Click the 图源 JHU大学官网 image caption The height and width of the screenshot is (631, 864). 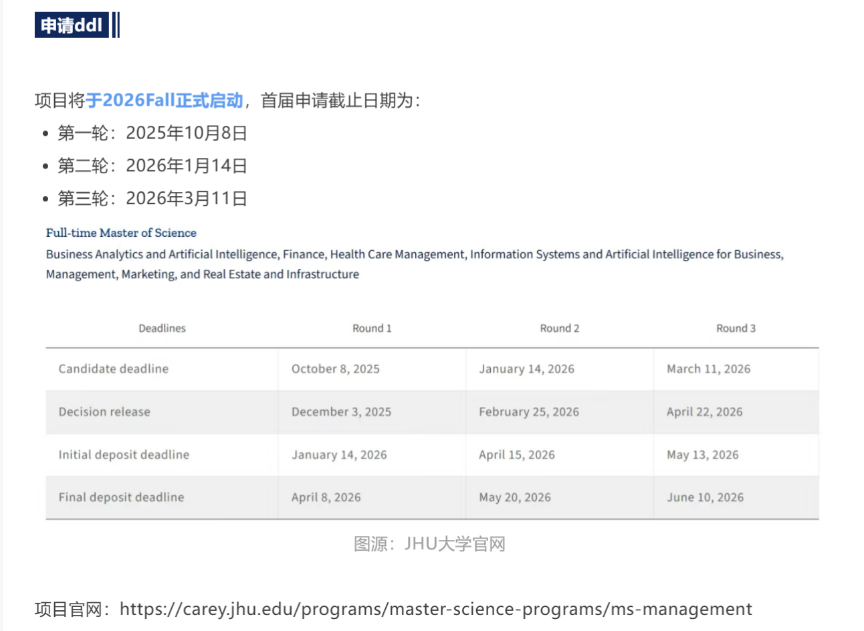coord(429,544)
